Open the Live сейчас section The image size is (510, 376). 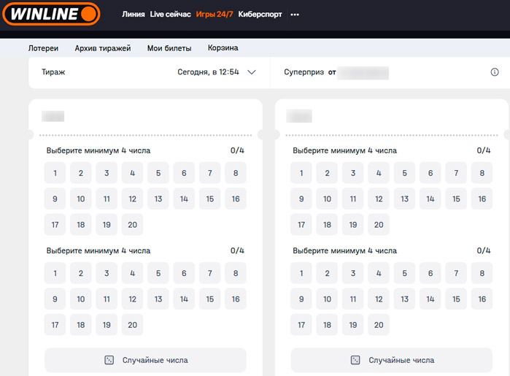(x=170, y=15)
